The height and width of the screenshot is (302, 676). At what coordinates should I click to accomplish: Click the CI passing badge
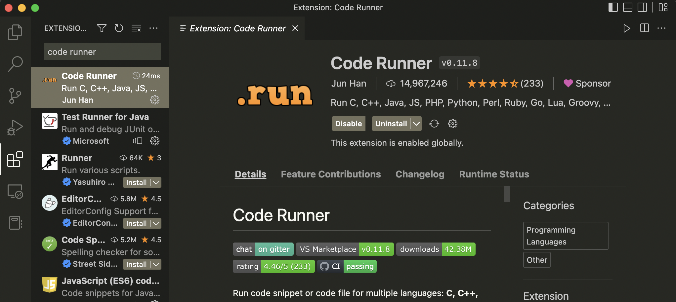(347, 266)
